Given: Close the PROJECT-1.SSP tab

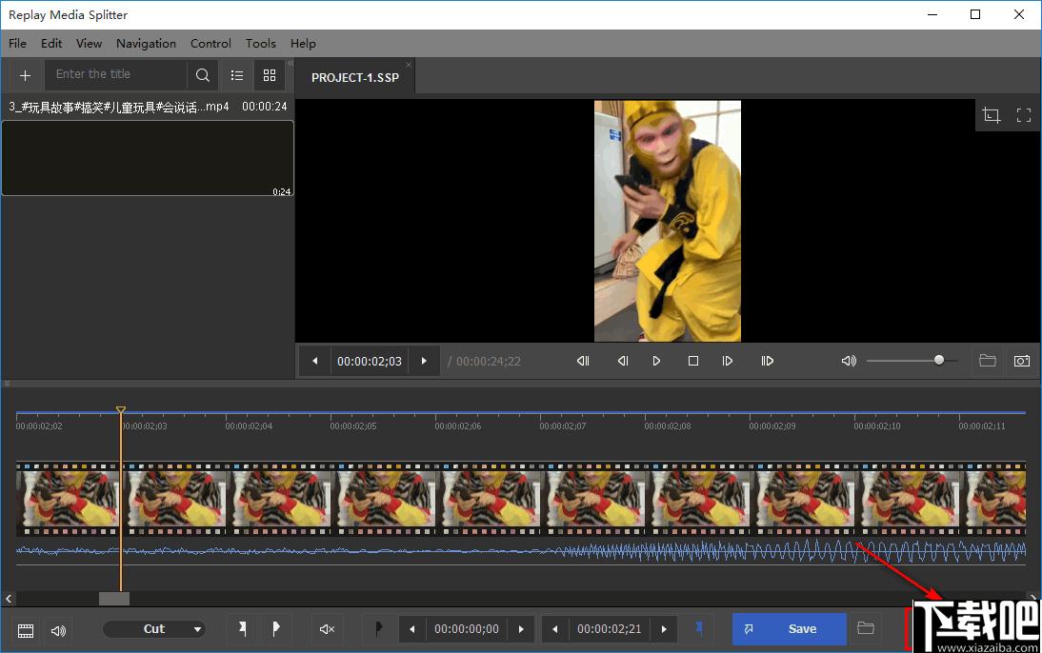Looking at the screenshot, I should pos(409,65).
